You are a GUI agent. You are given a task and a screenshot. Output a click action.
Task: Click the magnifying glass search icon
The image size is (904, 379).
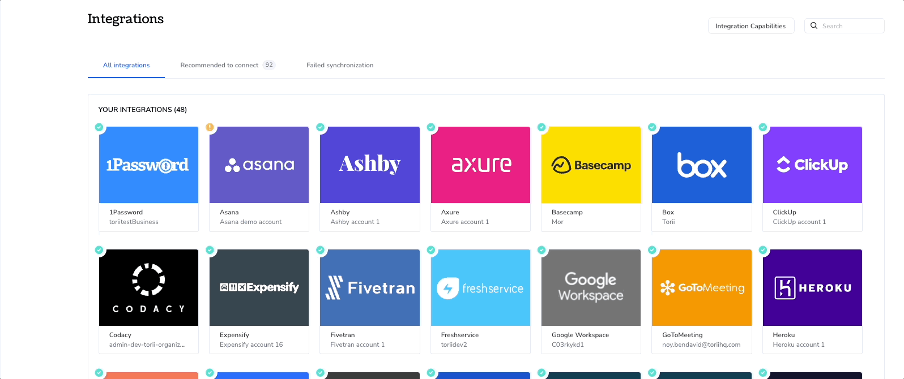(814, 25)
